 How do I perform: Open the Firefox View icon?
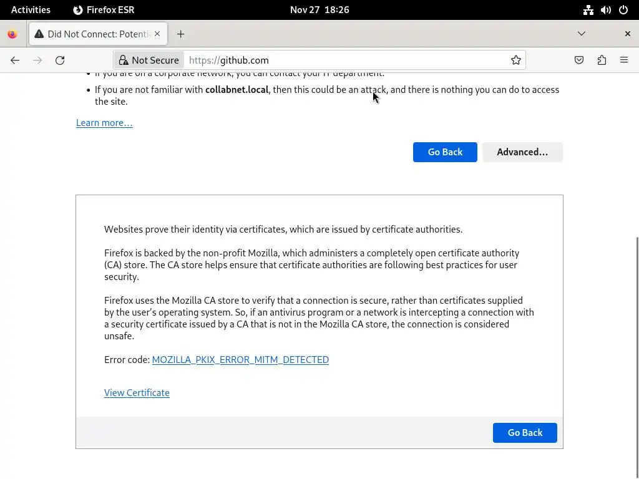pos(12,34)
